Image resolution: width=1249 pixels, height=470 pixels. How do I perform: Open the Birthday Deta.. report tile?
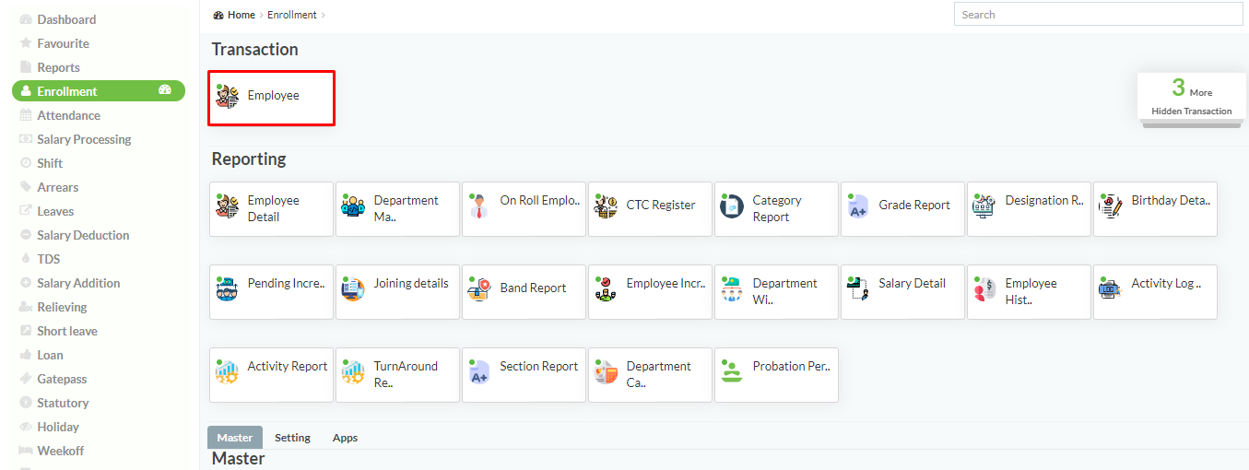tap(1155, 209)
